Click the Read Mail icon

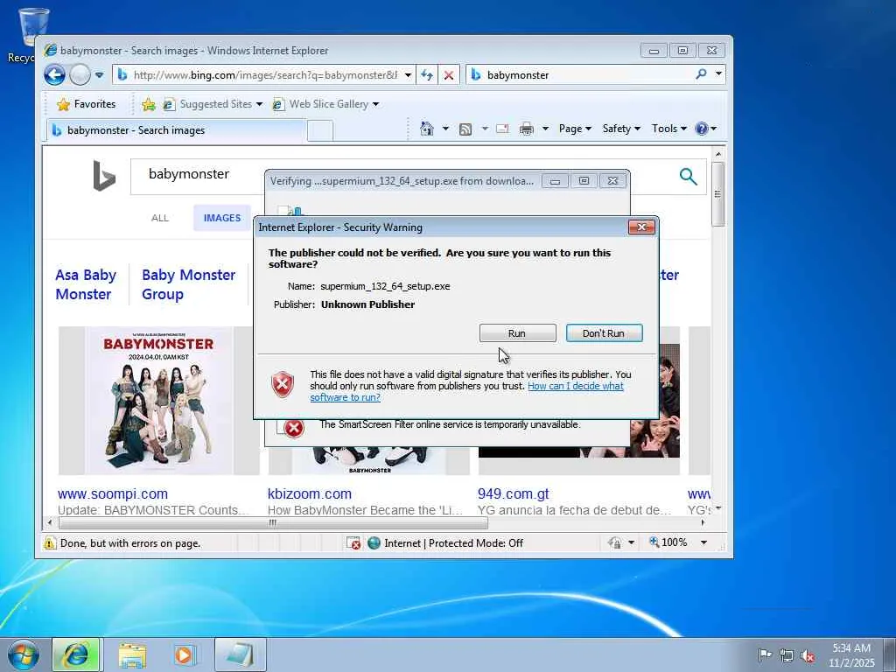point(502,129)
